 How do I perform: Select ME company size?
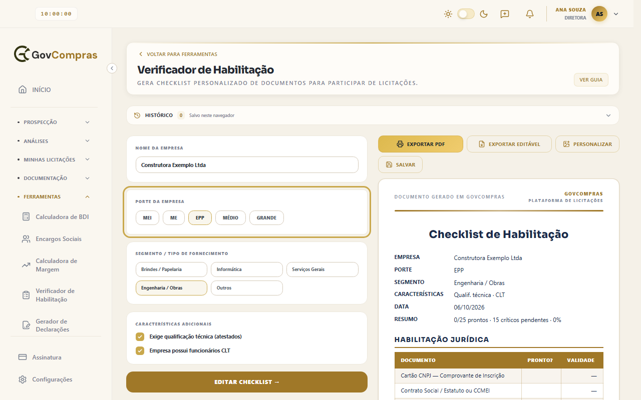[x=174, y=218]
